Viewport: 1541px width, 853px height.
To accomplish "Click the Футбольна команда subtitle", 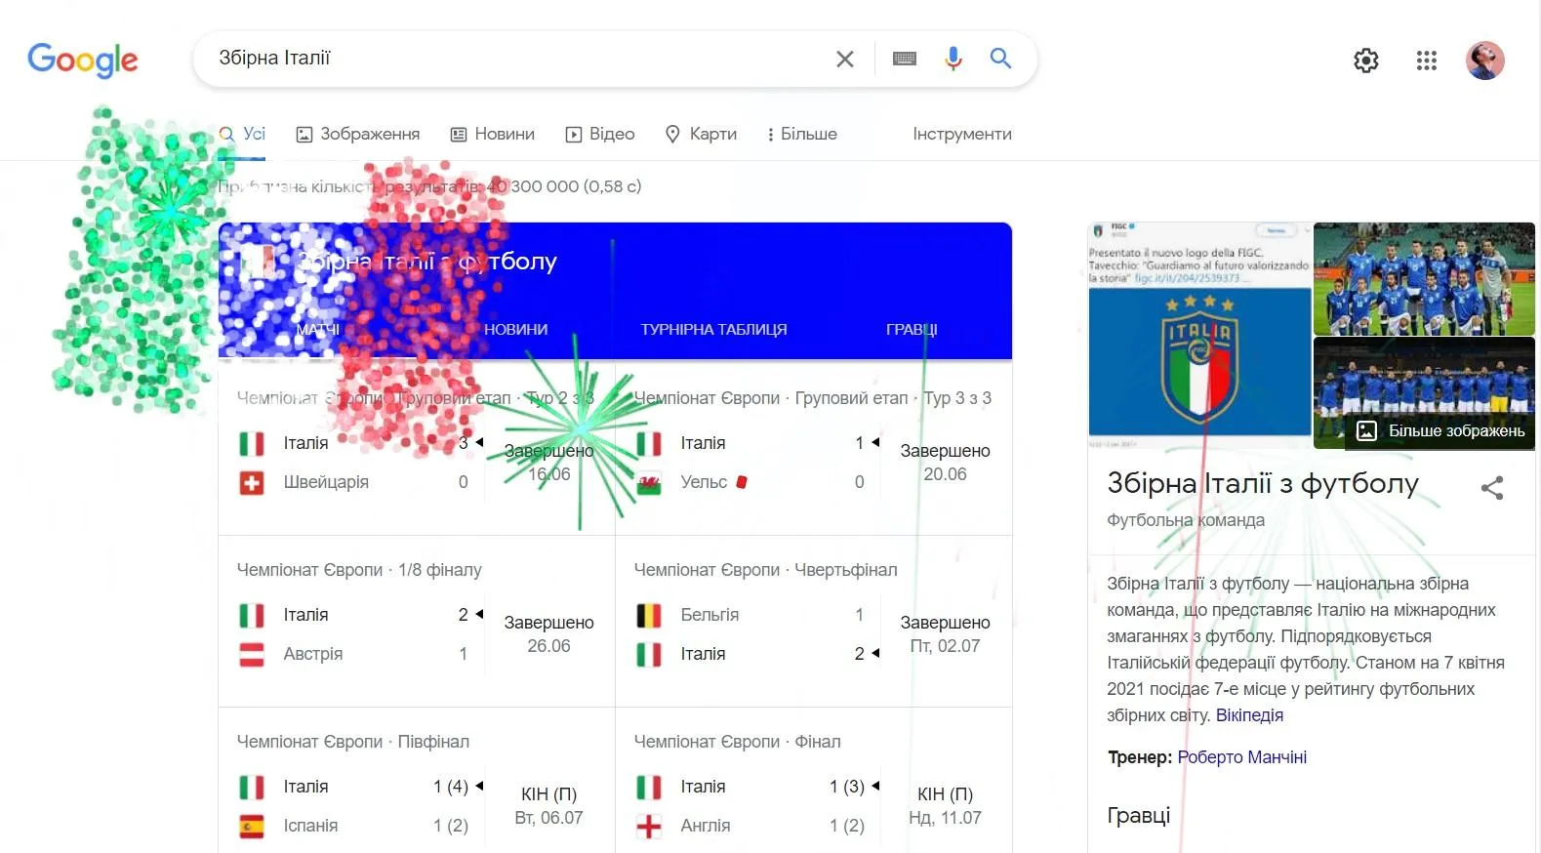I will click(x=1186, y=520).
